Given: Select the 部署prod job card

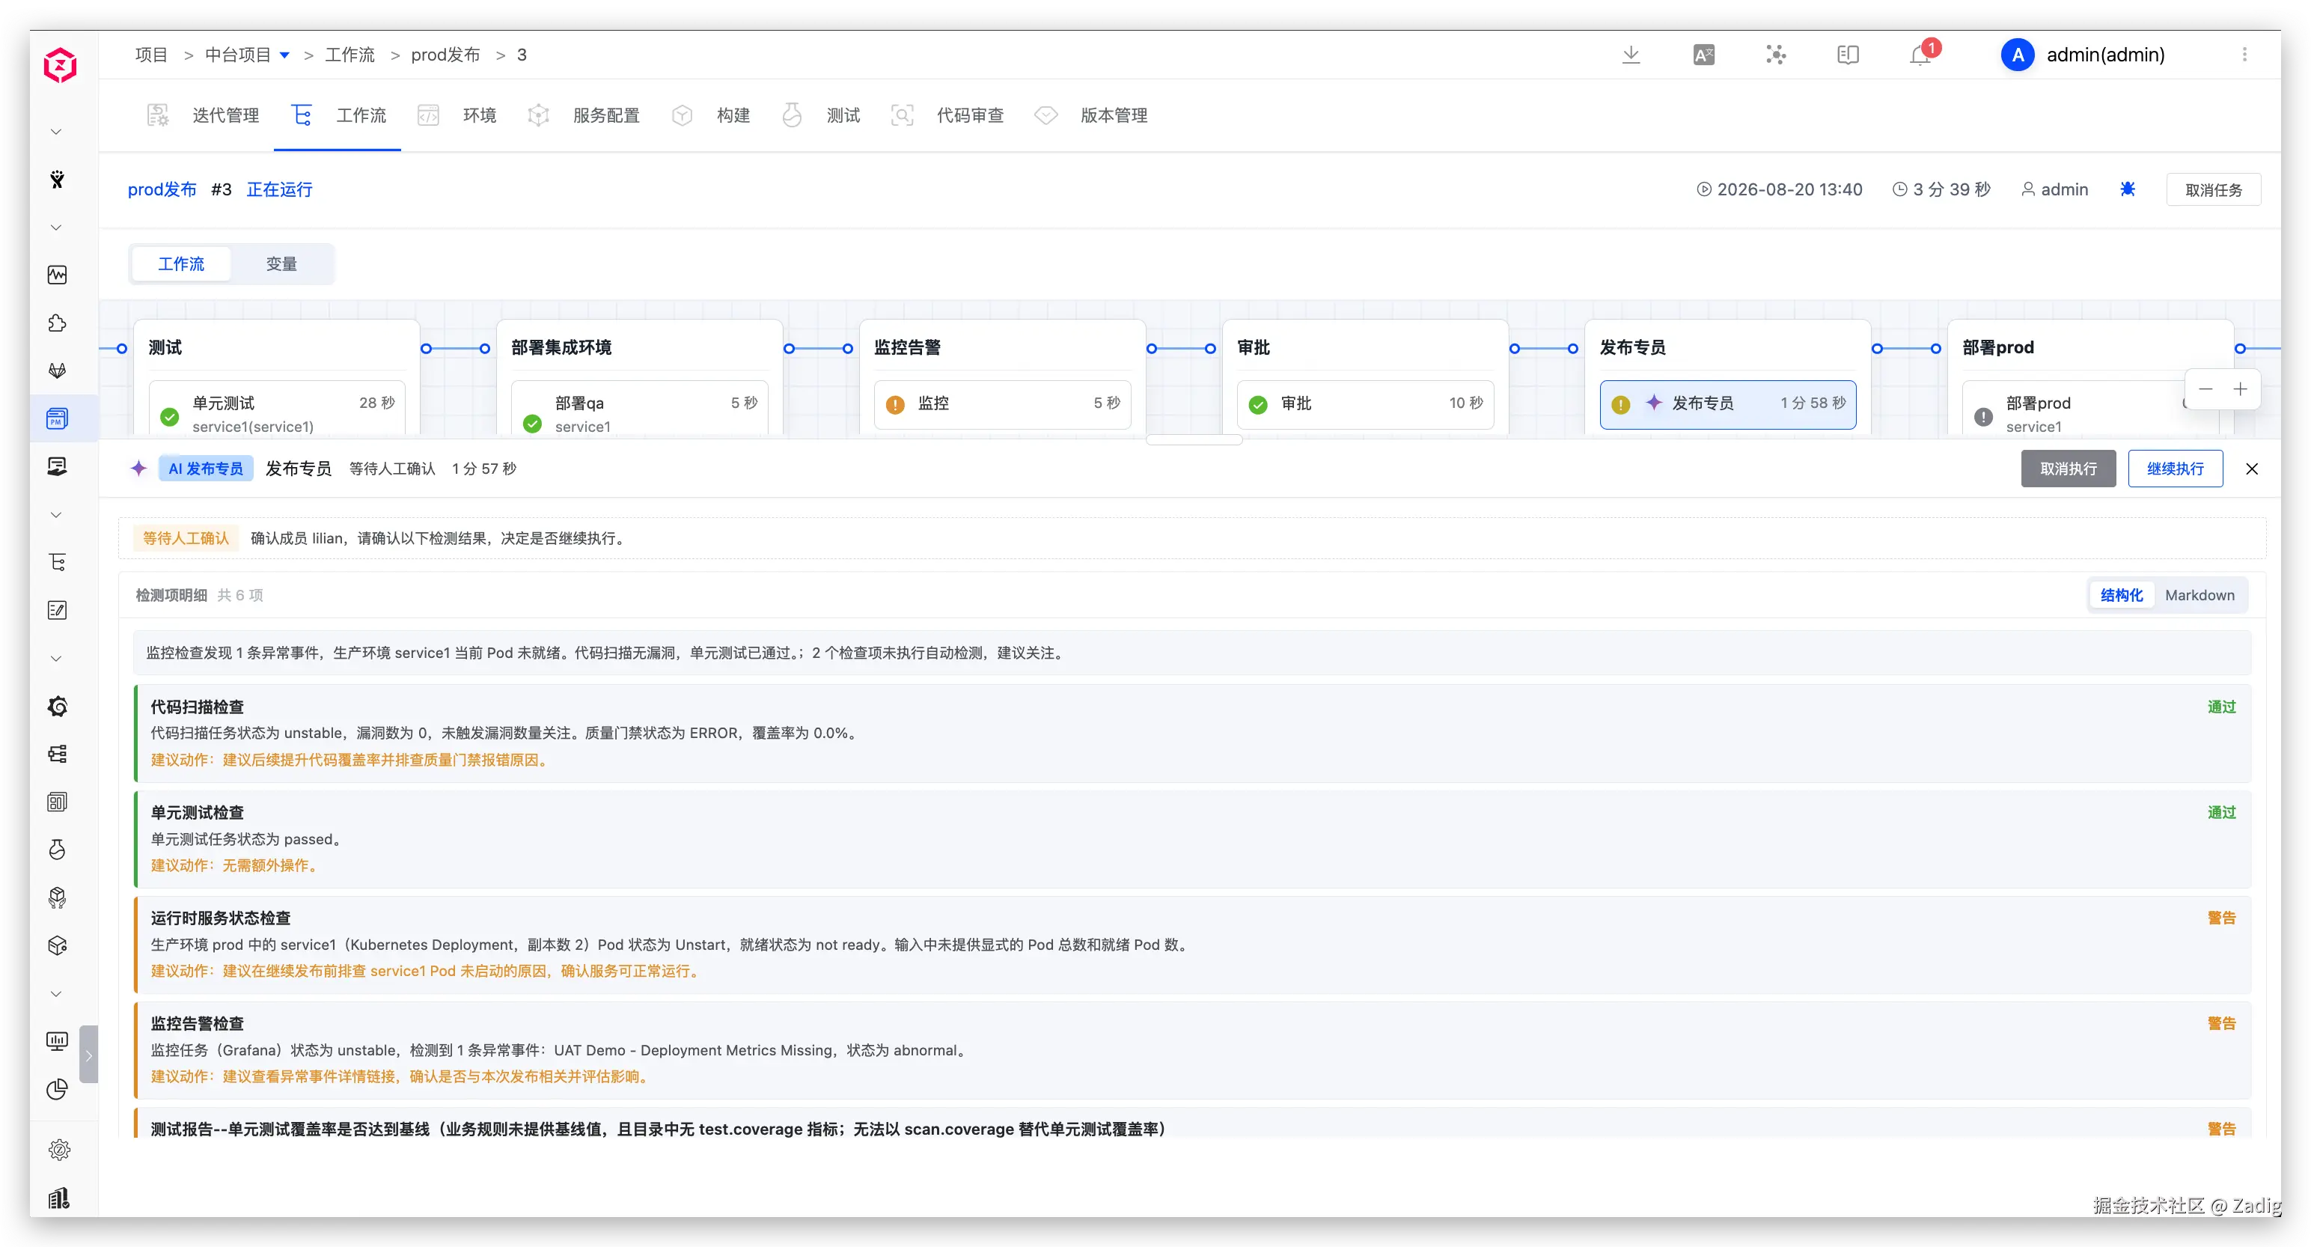Looking at the screenshot, I should pyautogui.click(x=2090, y=408).
